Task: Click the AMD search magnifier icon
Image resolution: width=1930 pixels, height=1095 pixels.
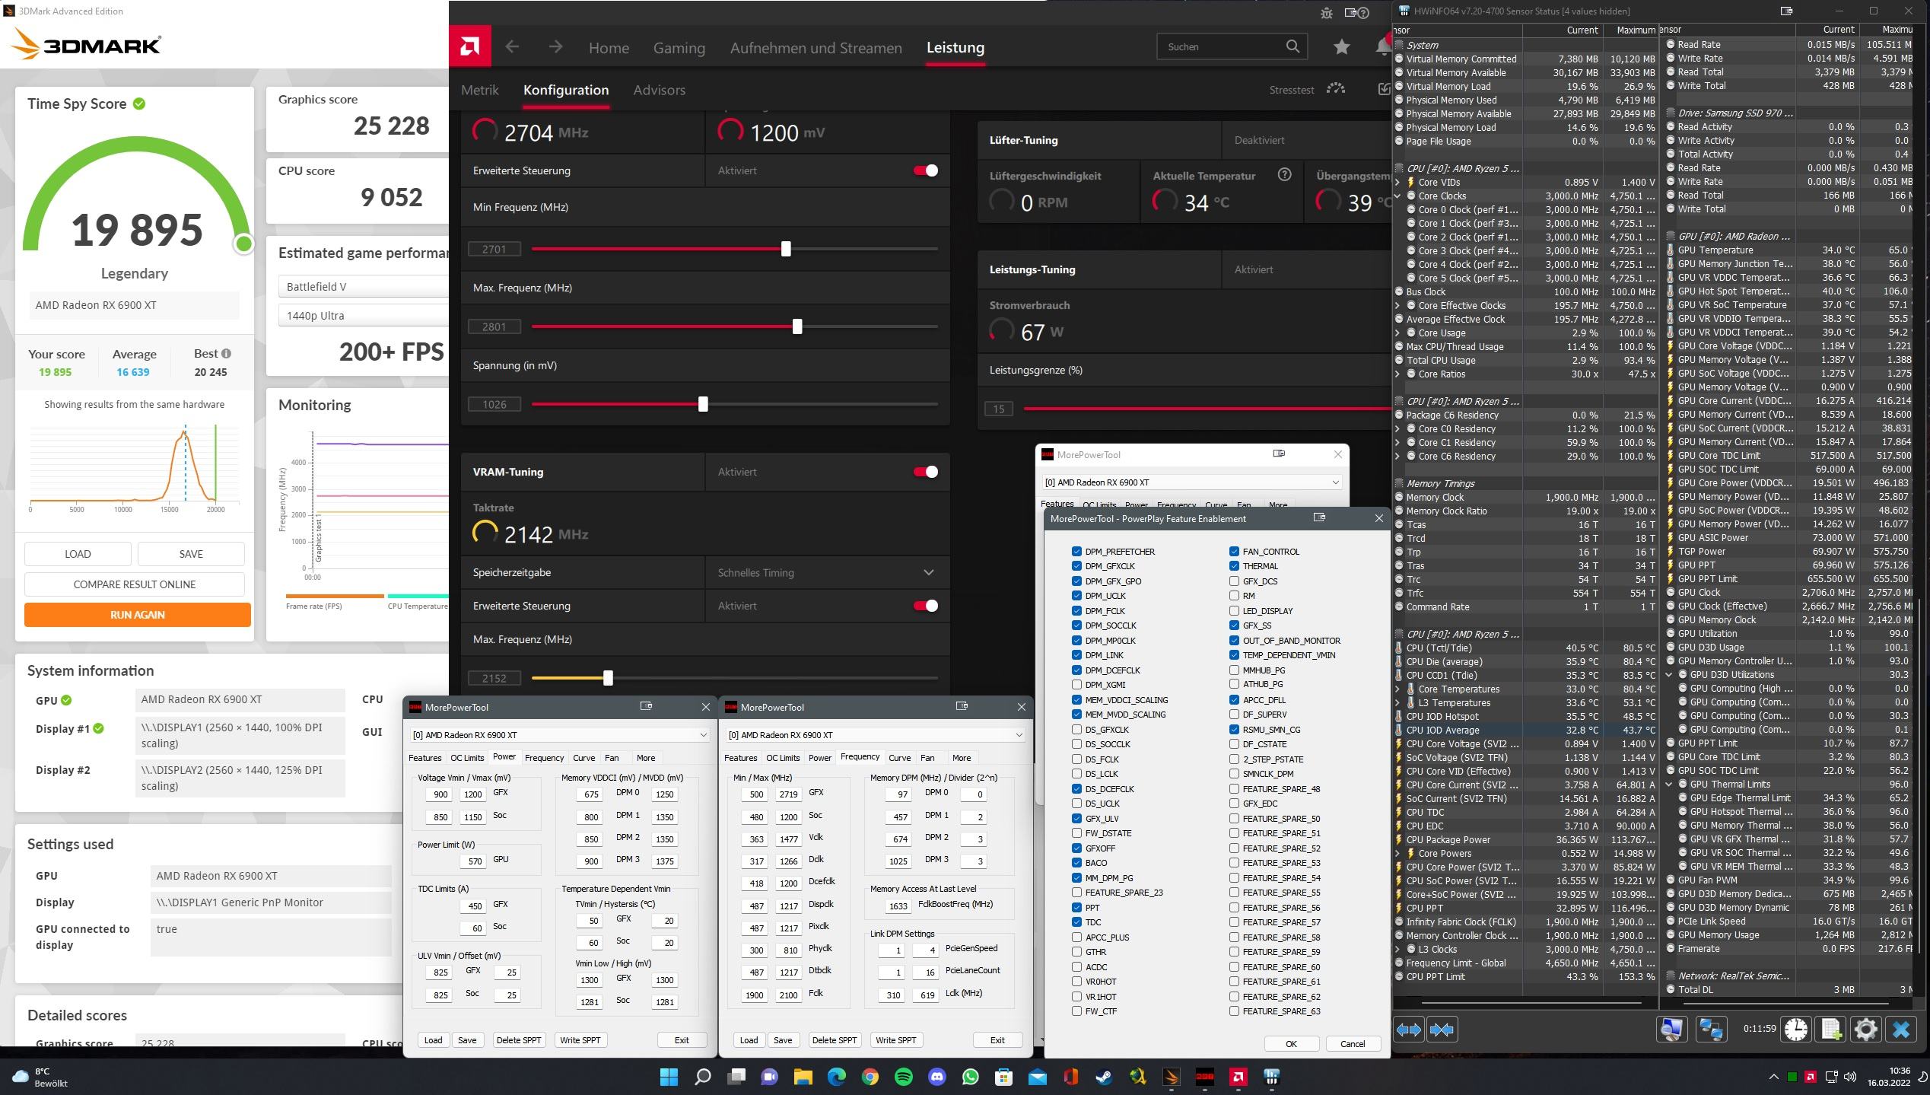Action: [x=1292, y=46]
